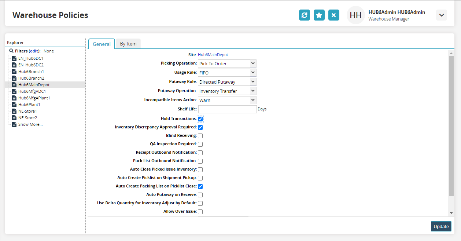Click the Update button
461x241 pixels.
(441, 226)
